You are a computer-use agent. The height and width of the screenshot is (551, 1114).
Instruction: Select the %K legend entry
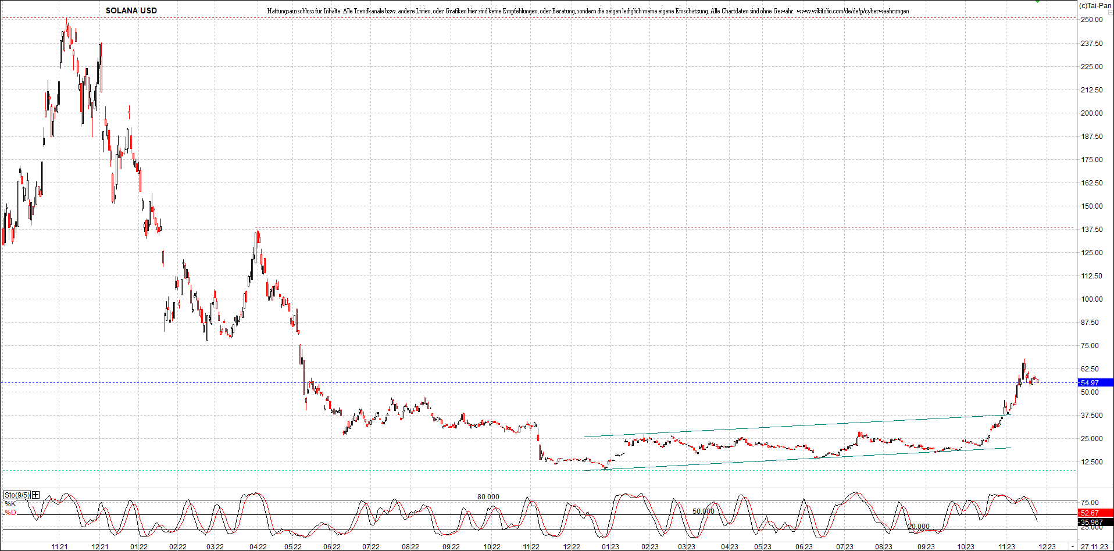coord(10,504)
